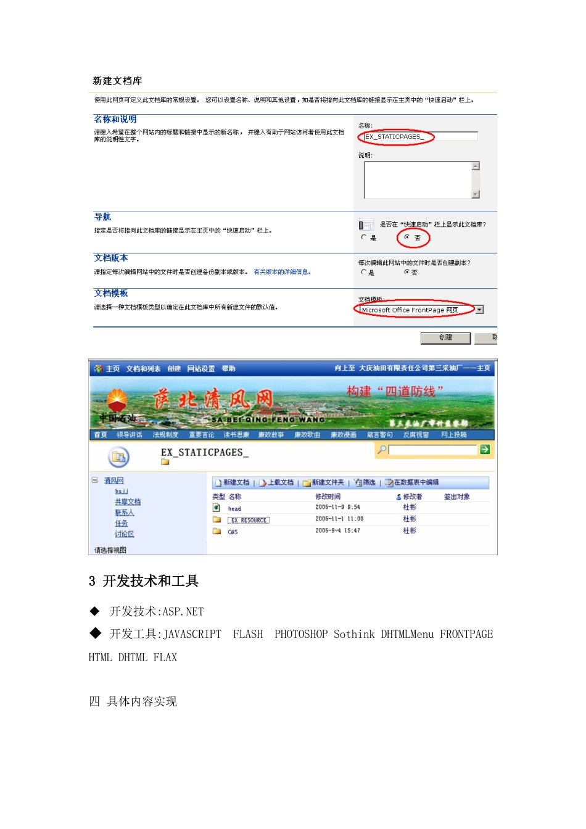The image size is (586, 829).
Task: Click the 向上至 大庆油田有限责任公司第三采油厂 link
Action: (412, 368)
